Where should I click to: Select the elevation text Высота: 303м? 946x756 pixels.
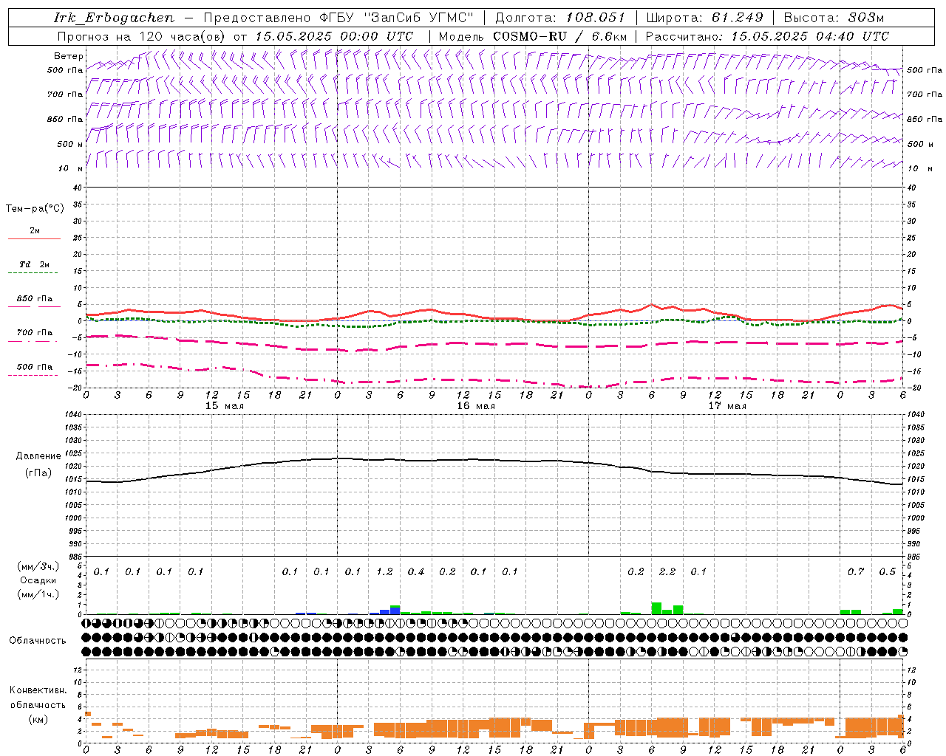pos(834,18)
